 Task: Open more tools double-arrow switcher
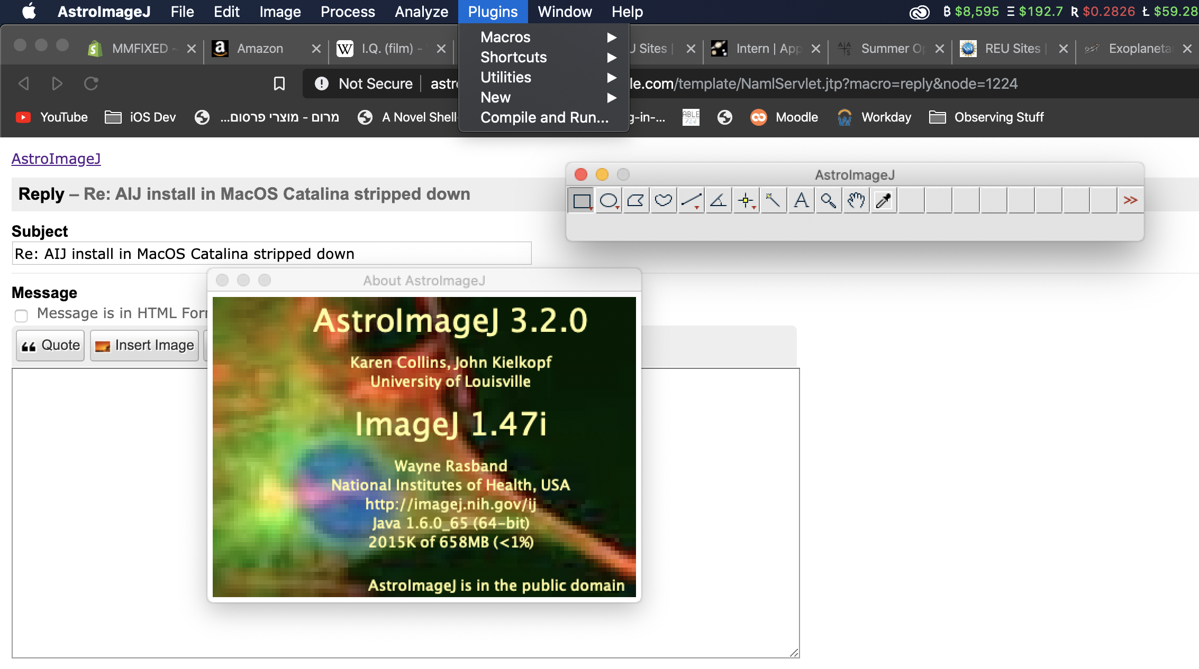click(x=1130, y=201)
